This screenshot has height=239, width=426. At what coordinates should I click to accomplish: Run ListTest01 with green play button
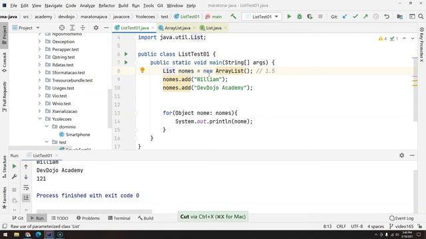tap(289, 17)
